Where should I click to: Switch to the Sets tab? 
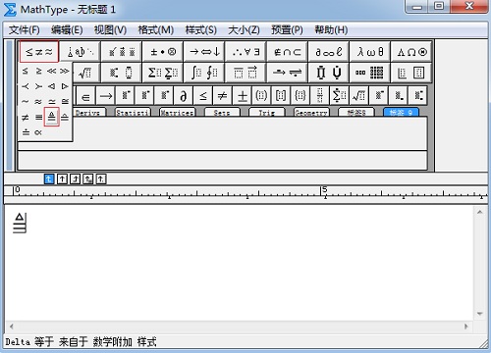tap(222, 112)
